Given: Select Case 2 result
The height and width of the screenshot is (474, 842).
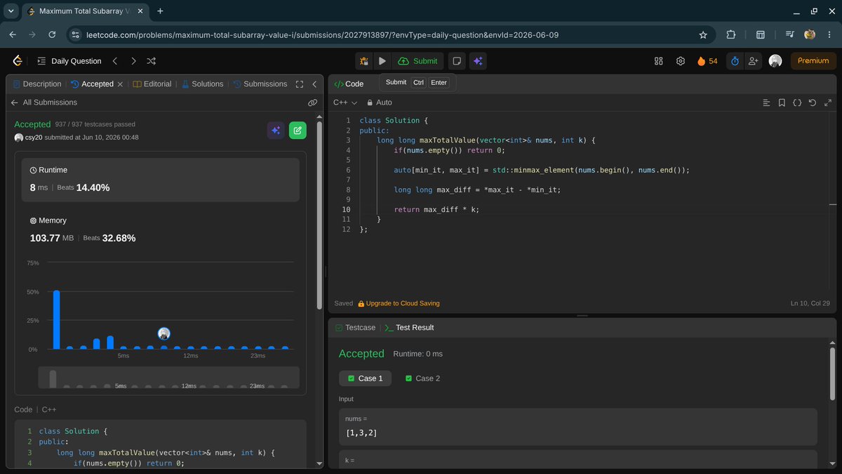Looking at the screenshot, I should 422,378.
